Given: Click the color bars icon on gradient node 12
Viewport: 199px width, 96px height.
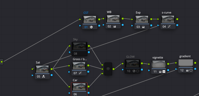Looking at the screenshot, I should coord(187,70).
